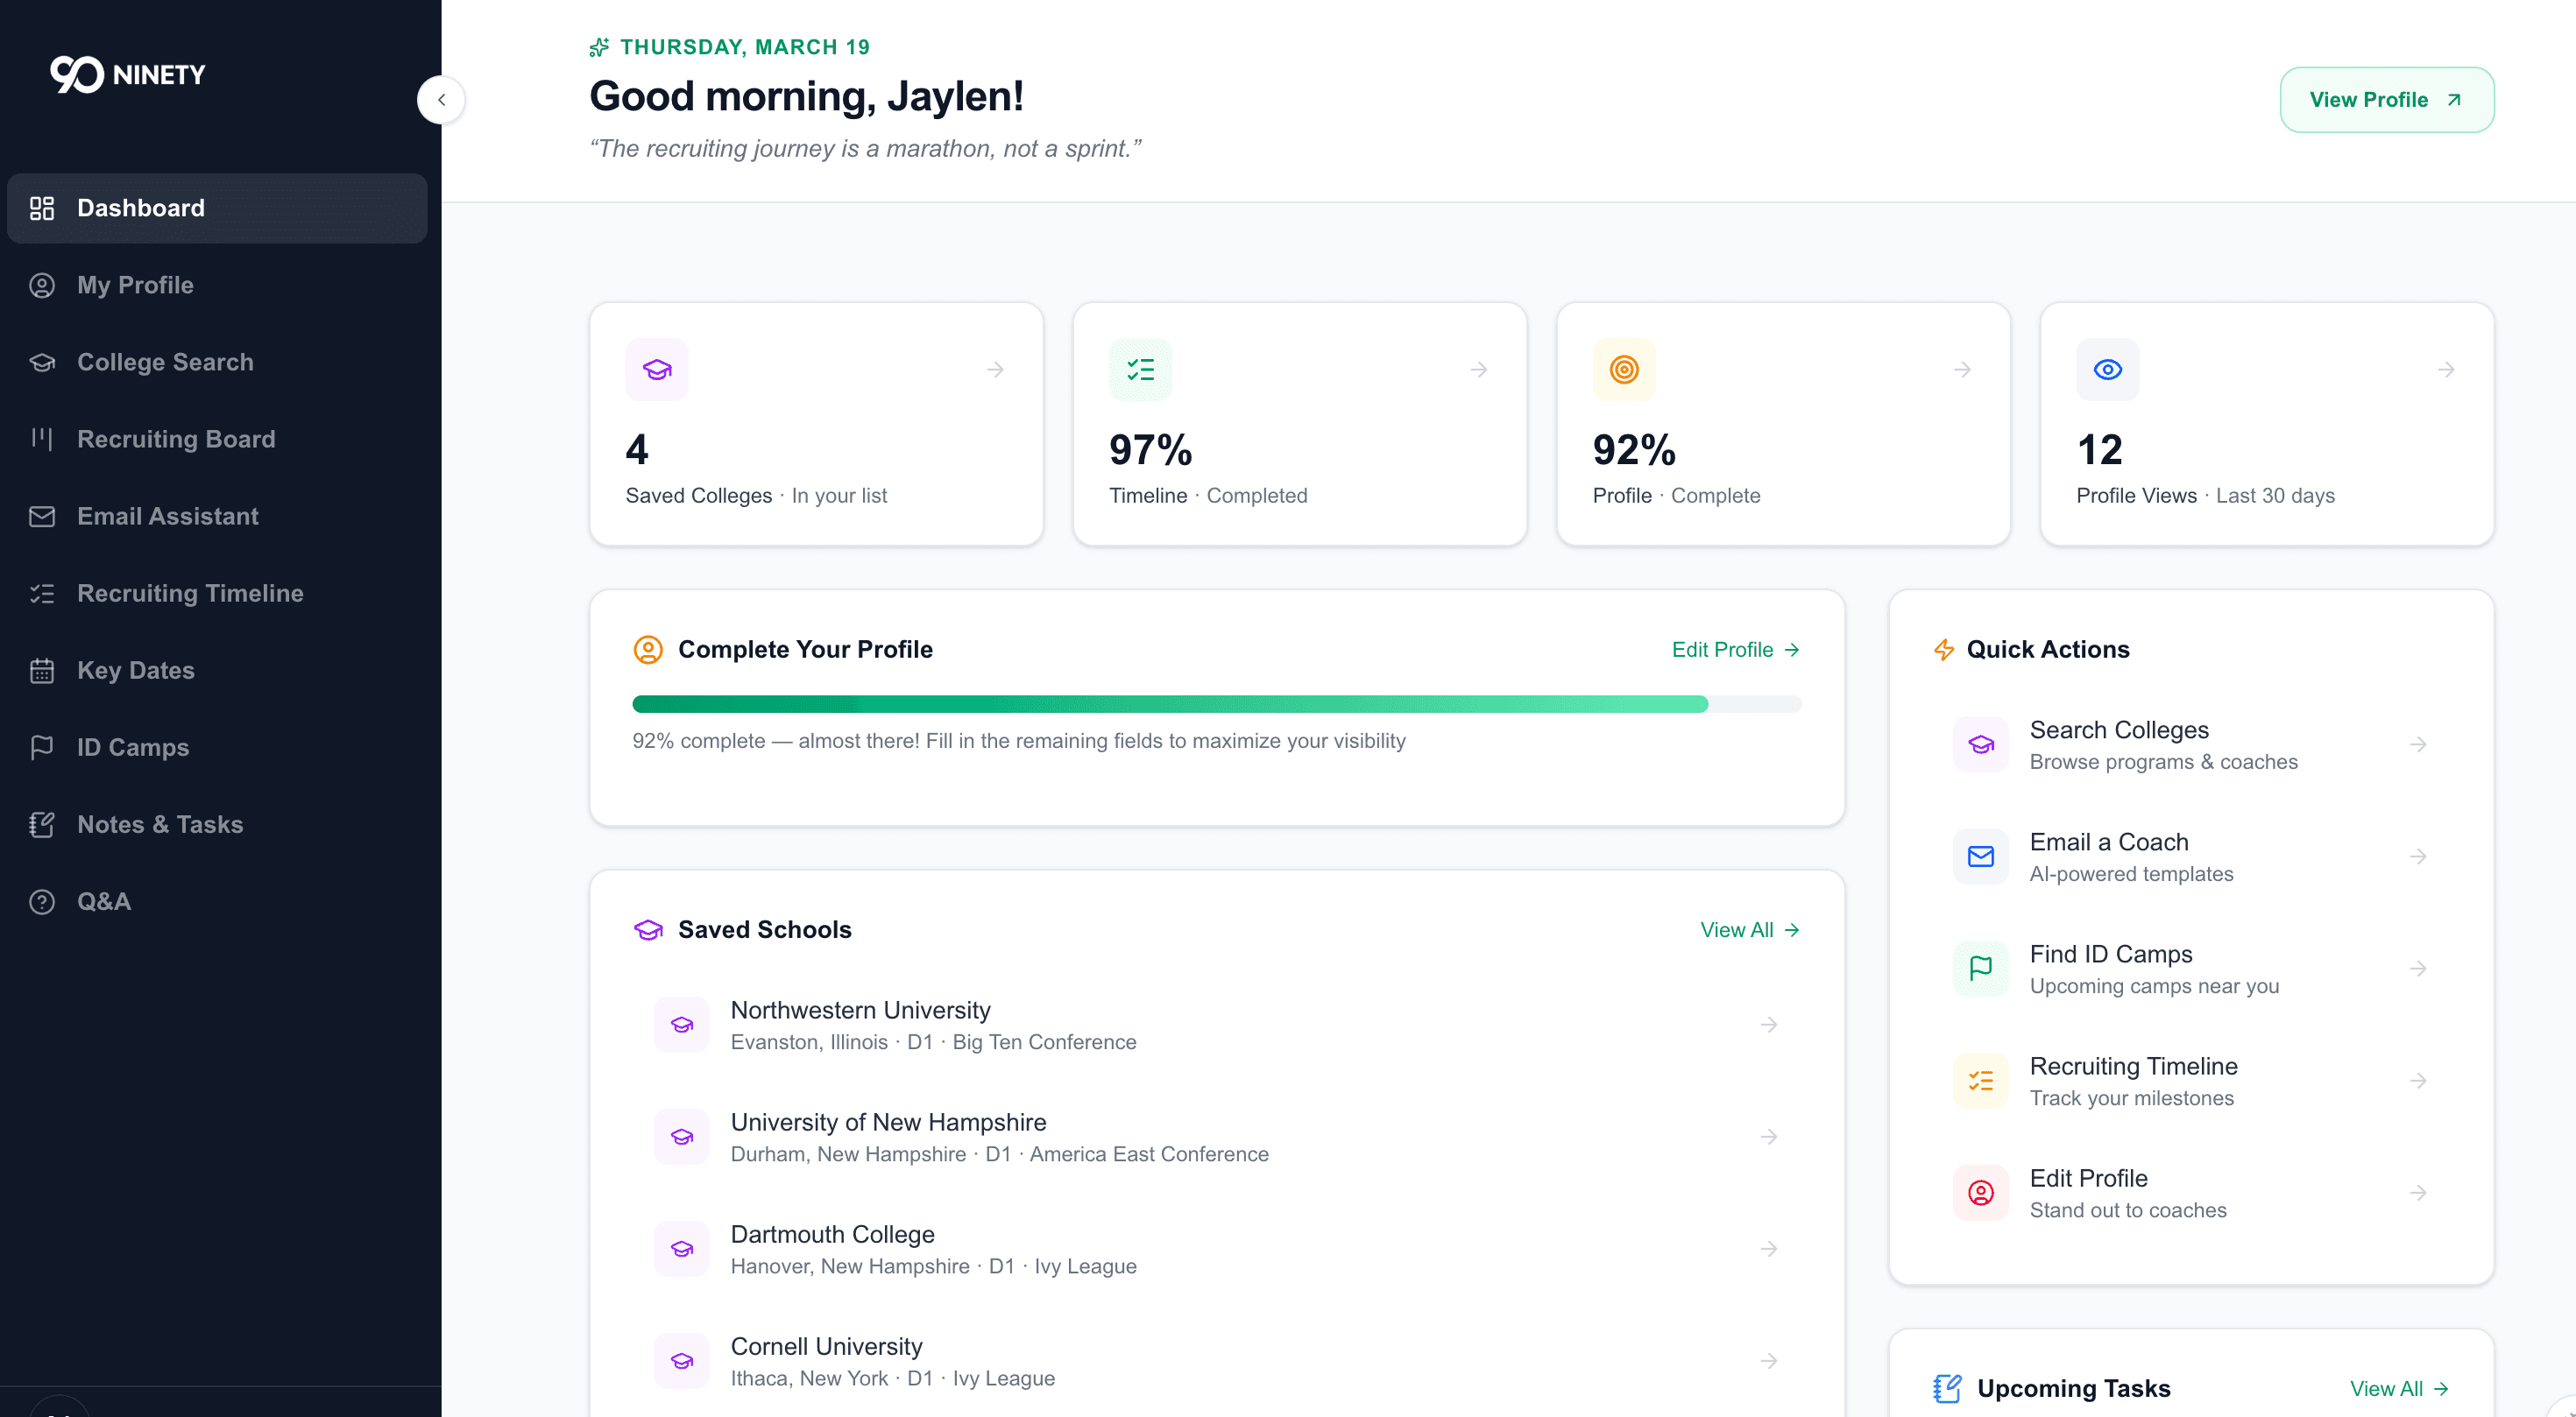Click the Edit Profile quick action icon

tap(1980, 1192)
